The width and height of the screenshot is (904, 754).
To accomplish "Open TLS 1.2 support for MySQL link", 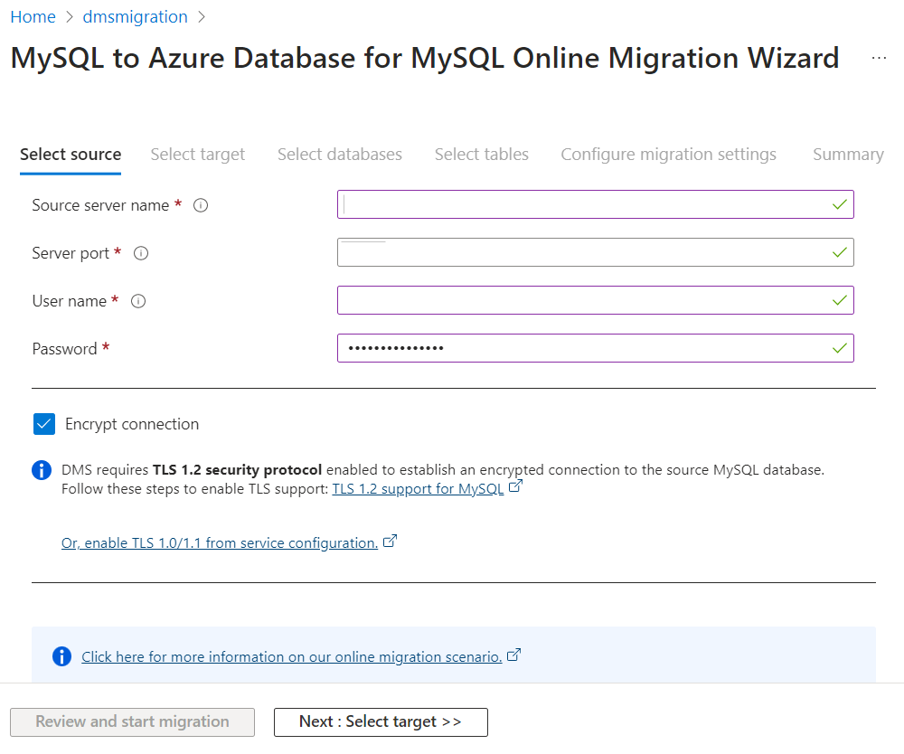I will tap(418, 489).
